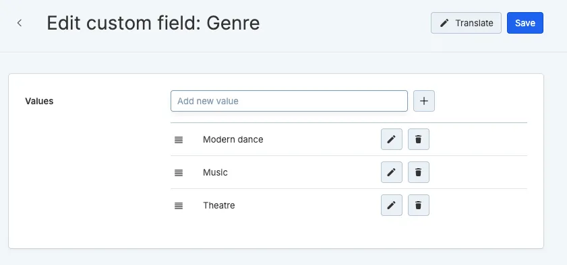Delete the Modern dance value
The image size is (567, 265).
[419, 139]
